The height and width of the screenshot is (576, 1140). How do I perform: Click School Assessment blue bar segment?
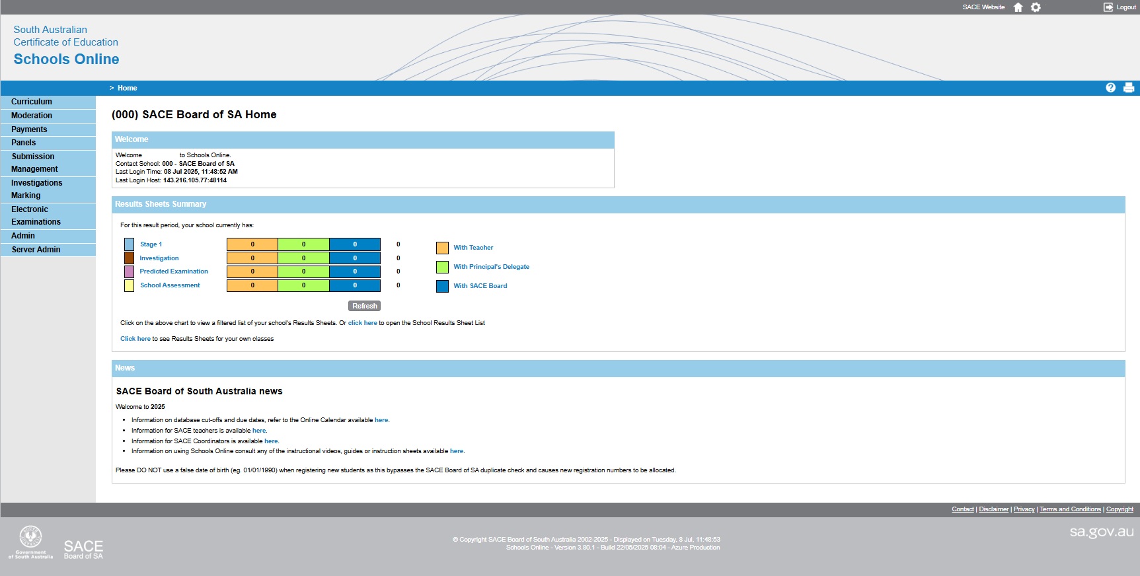coord(355,285)
